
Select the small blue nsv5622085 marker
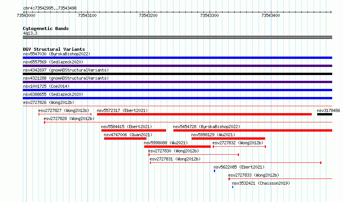[214, 171]
